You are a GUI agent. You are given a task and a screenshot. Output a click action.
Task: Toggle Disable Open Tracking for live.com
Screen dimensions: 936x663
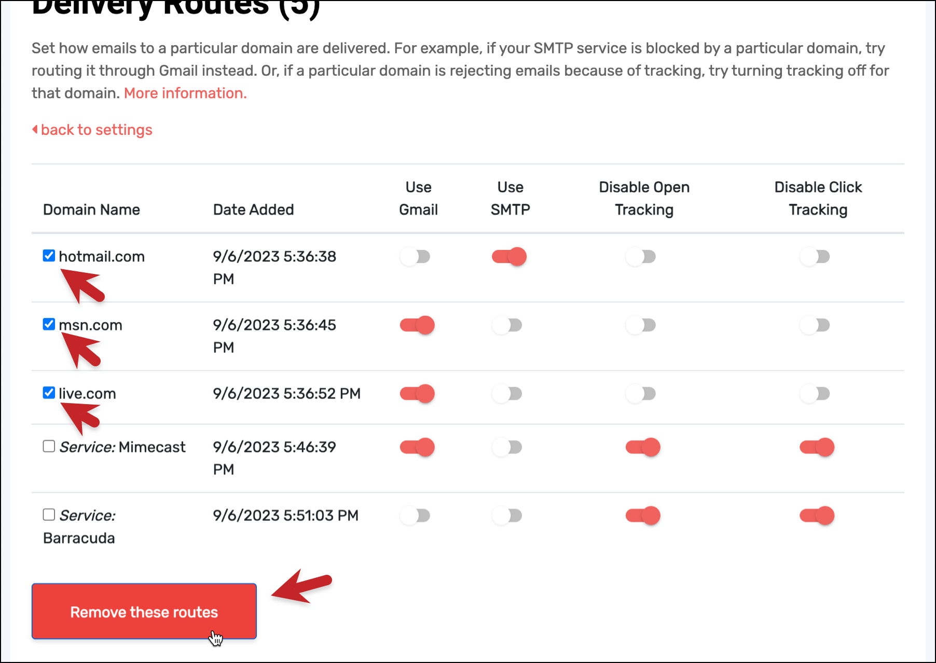641,393
